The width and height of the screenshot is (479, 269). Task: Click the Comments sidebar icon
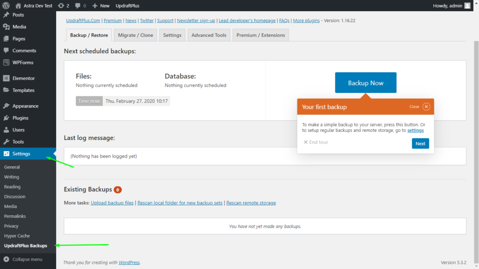[6, 51]
